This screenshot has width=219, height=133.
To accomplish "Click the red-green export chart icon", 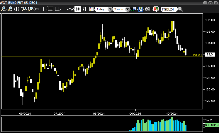I will point(156,9).
